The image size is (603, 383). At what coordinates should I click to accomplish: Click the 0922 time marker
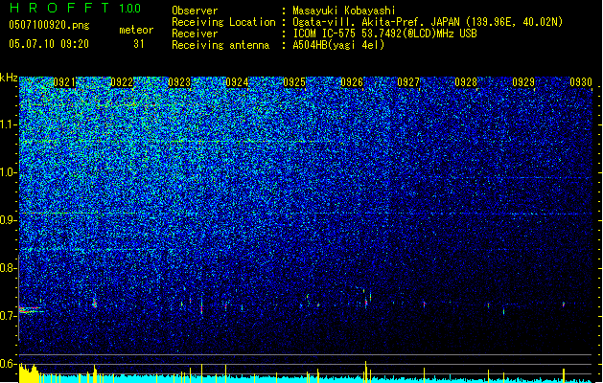coord(122,82)
